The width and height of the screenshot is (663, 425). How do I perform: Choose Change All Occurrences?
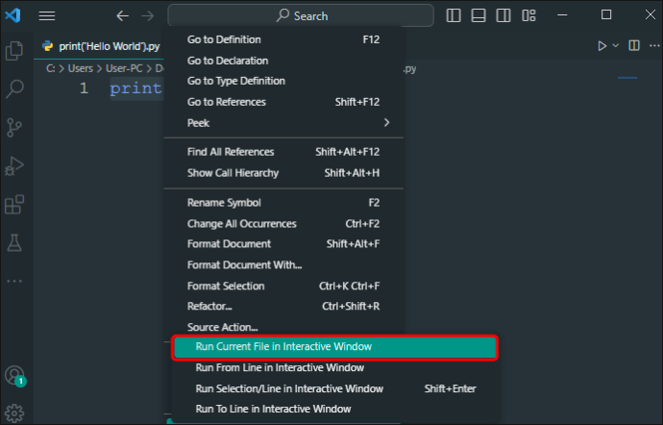pyautogui.click(x=283, y=223)
